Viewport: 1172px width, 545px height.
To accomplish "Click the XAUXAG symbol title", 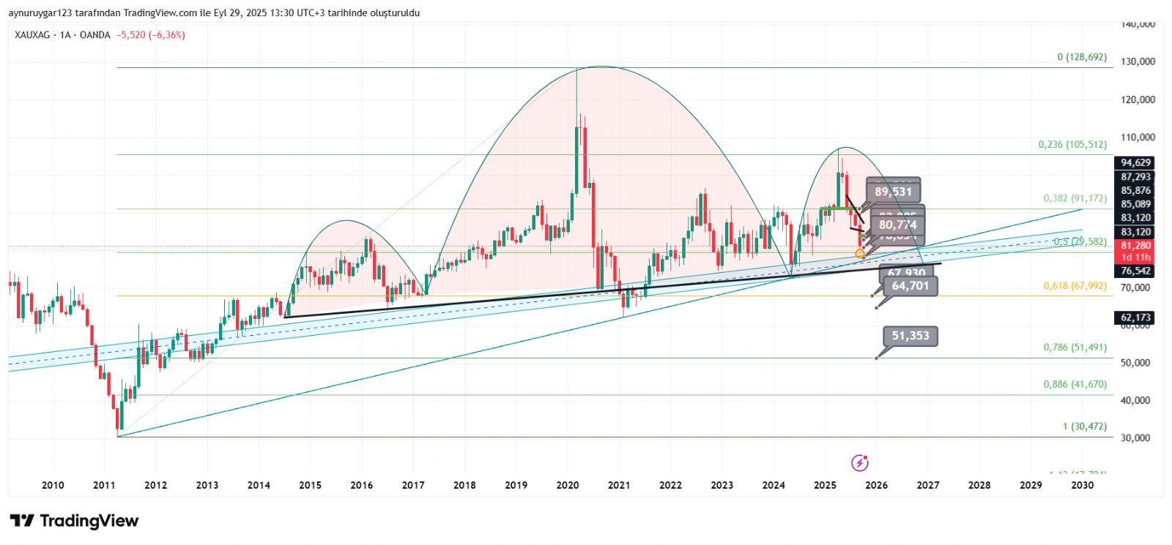I will click(x=33, y=35).
